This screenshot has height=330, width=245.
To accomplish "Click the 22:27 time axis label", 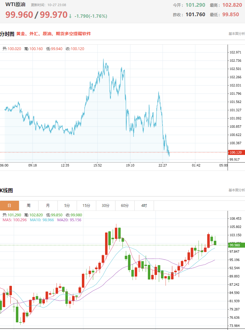I will pos(163,165).
